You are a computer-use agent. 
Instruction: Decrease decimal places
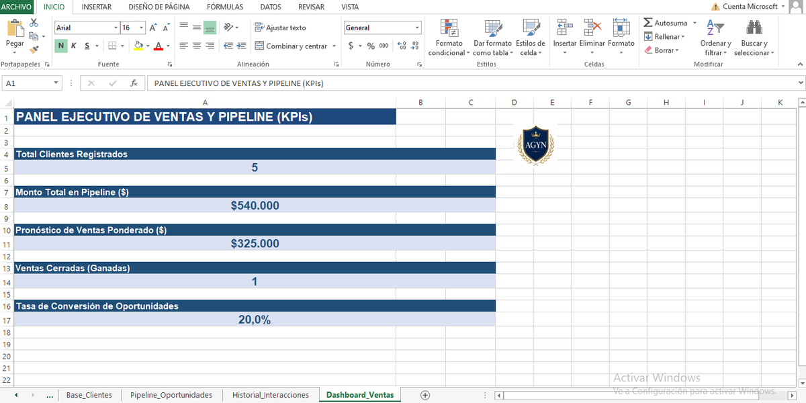[x=415, y=46]
